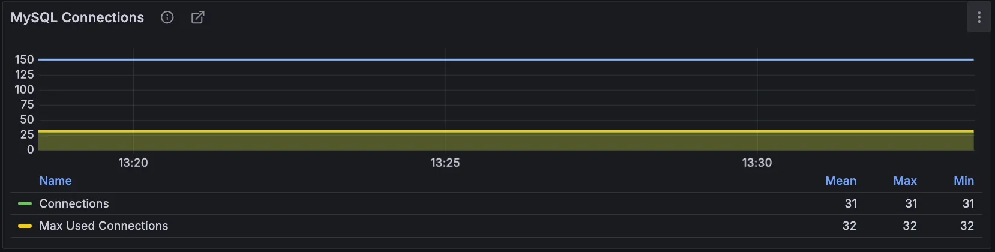
Task: Sort legend by Min column header
Action: pyautogui.click(x=964, y=181)
